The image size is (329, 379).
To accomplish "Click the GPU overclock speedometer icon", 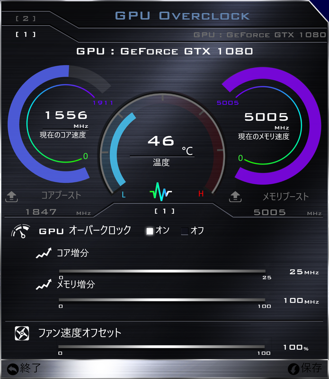I will (x=20, y=231).
